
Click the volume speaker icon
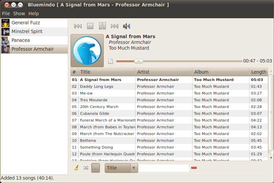pos(126,26)
